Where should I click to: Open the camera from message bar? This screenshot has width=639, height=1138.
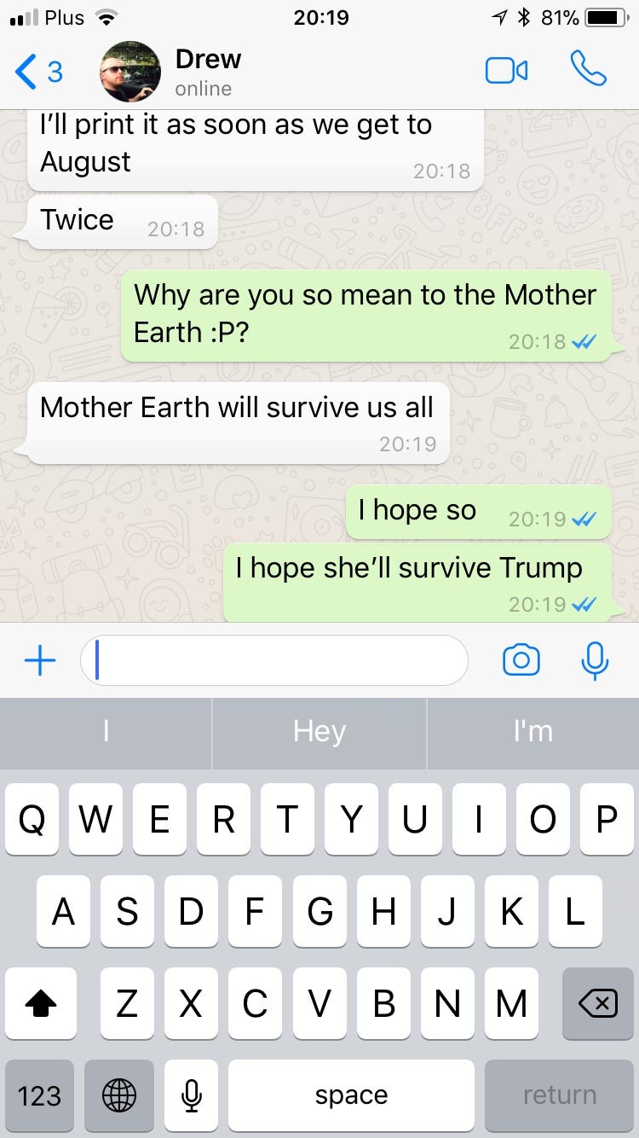(x=521, y=660)
